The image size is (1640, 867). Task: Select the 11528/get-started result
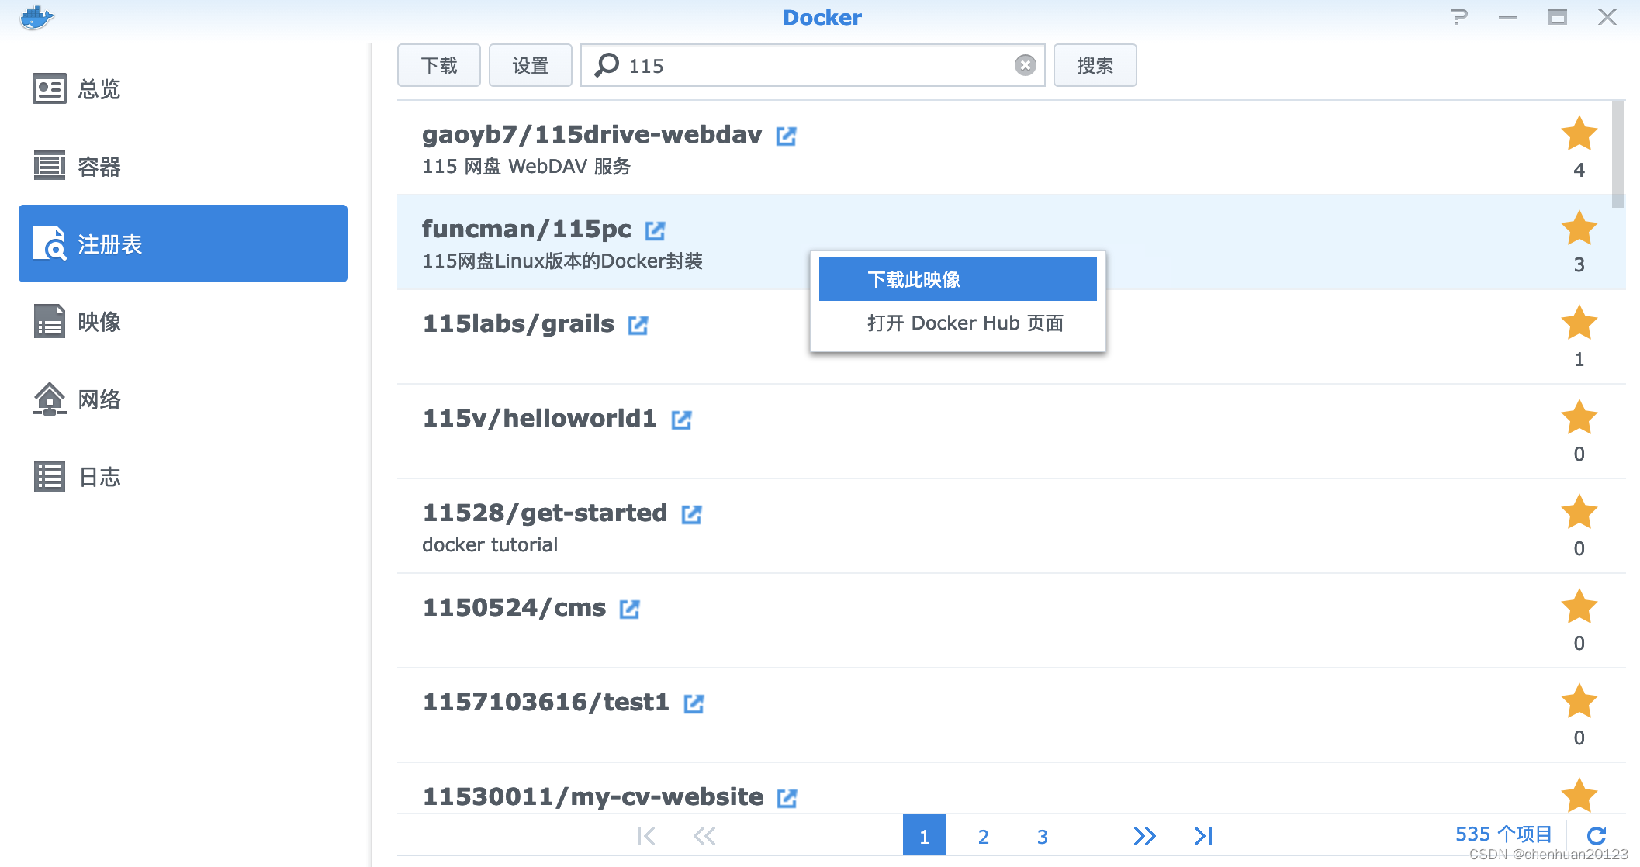click(x=1011, y=526)
